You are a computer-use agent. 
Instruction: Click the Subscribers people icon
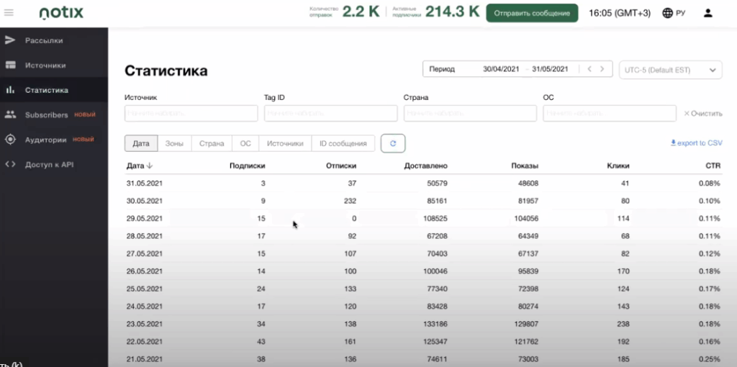(x=10, y=114)
